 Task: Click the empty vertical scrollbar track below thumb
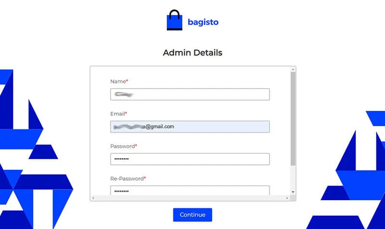[293, 177]
